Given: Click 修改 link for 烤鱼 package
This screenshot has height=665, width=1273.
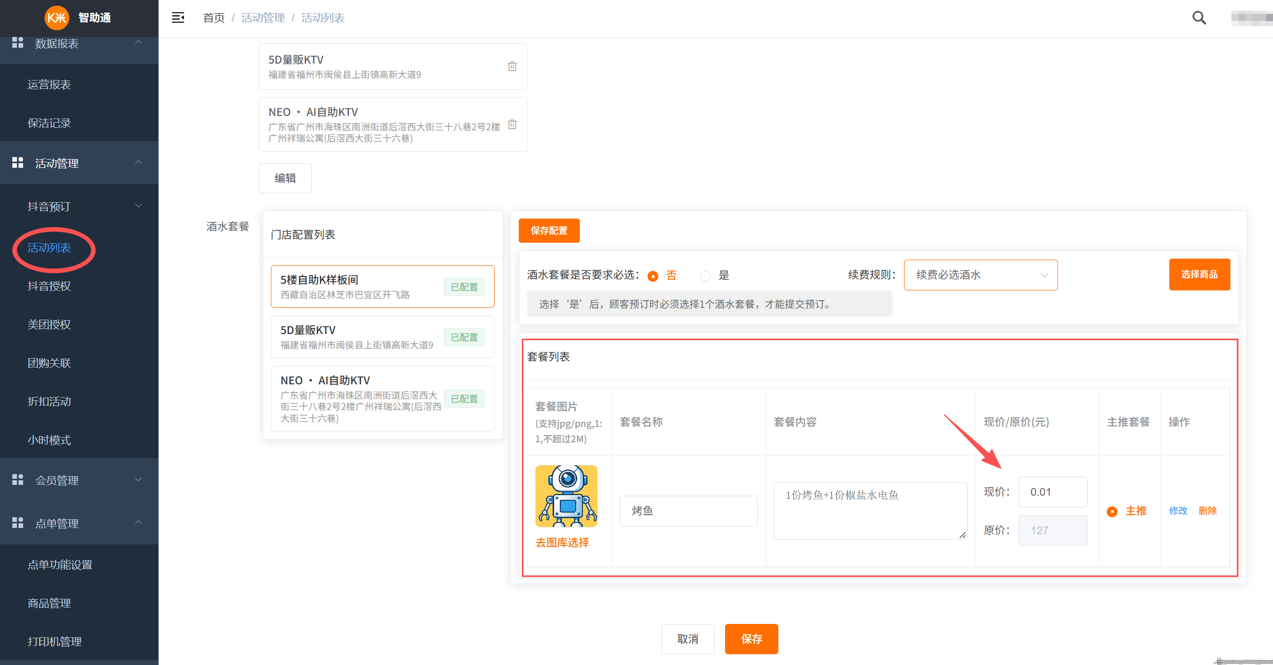Looking at the screenshot, I should click(1178, 511).
